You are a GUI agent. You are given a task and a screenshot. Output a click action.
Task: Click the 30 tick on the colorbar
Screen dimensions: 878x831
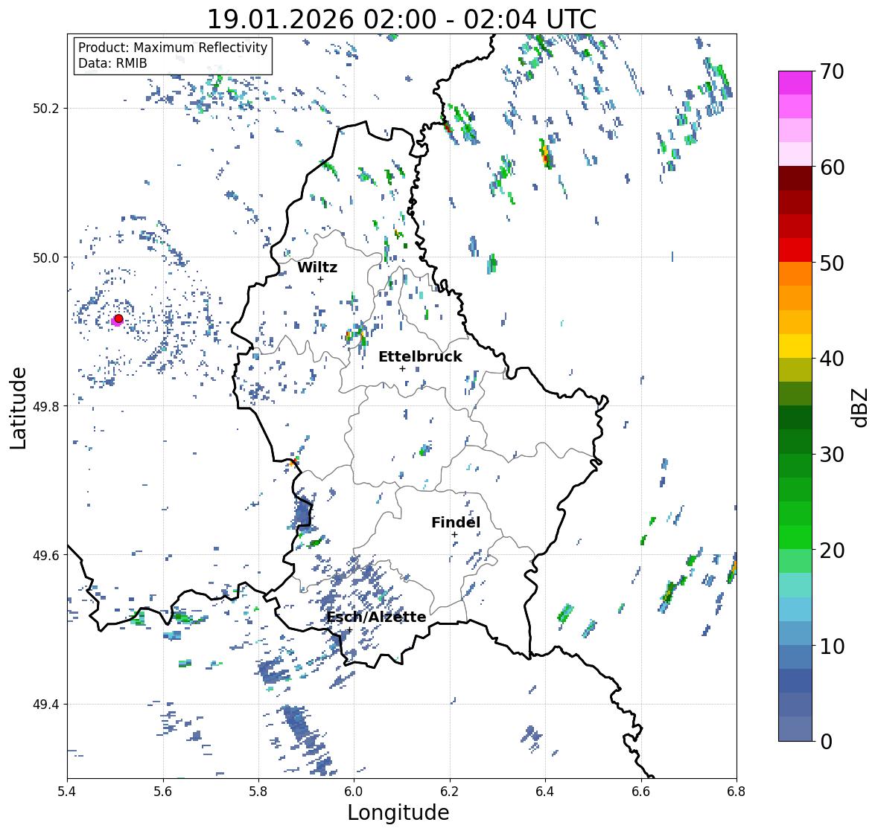click(x=832, y=454)
